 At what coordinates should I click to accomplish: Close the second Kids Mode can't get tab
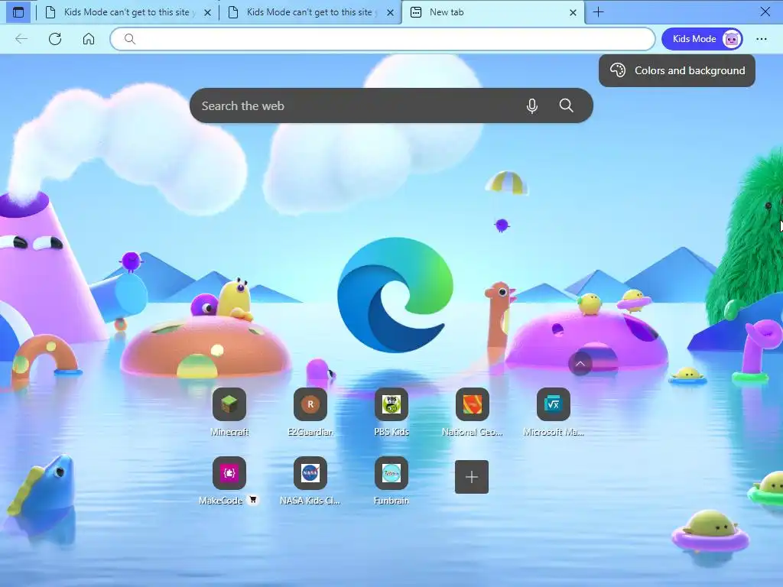(x=391, y=12)
